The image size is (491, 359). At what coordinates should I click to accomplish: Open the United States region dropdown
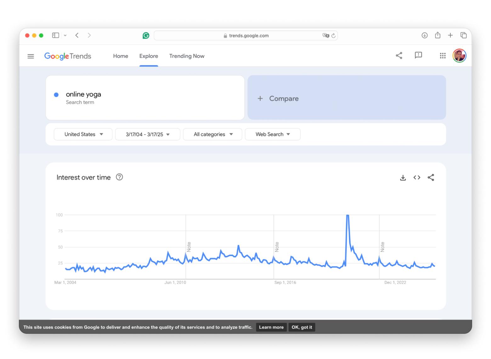(83, 134)
